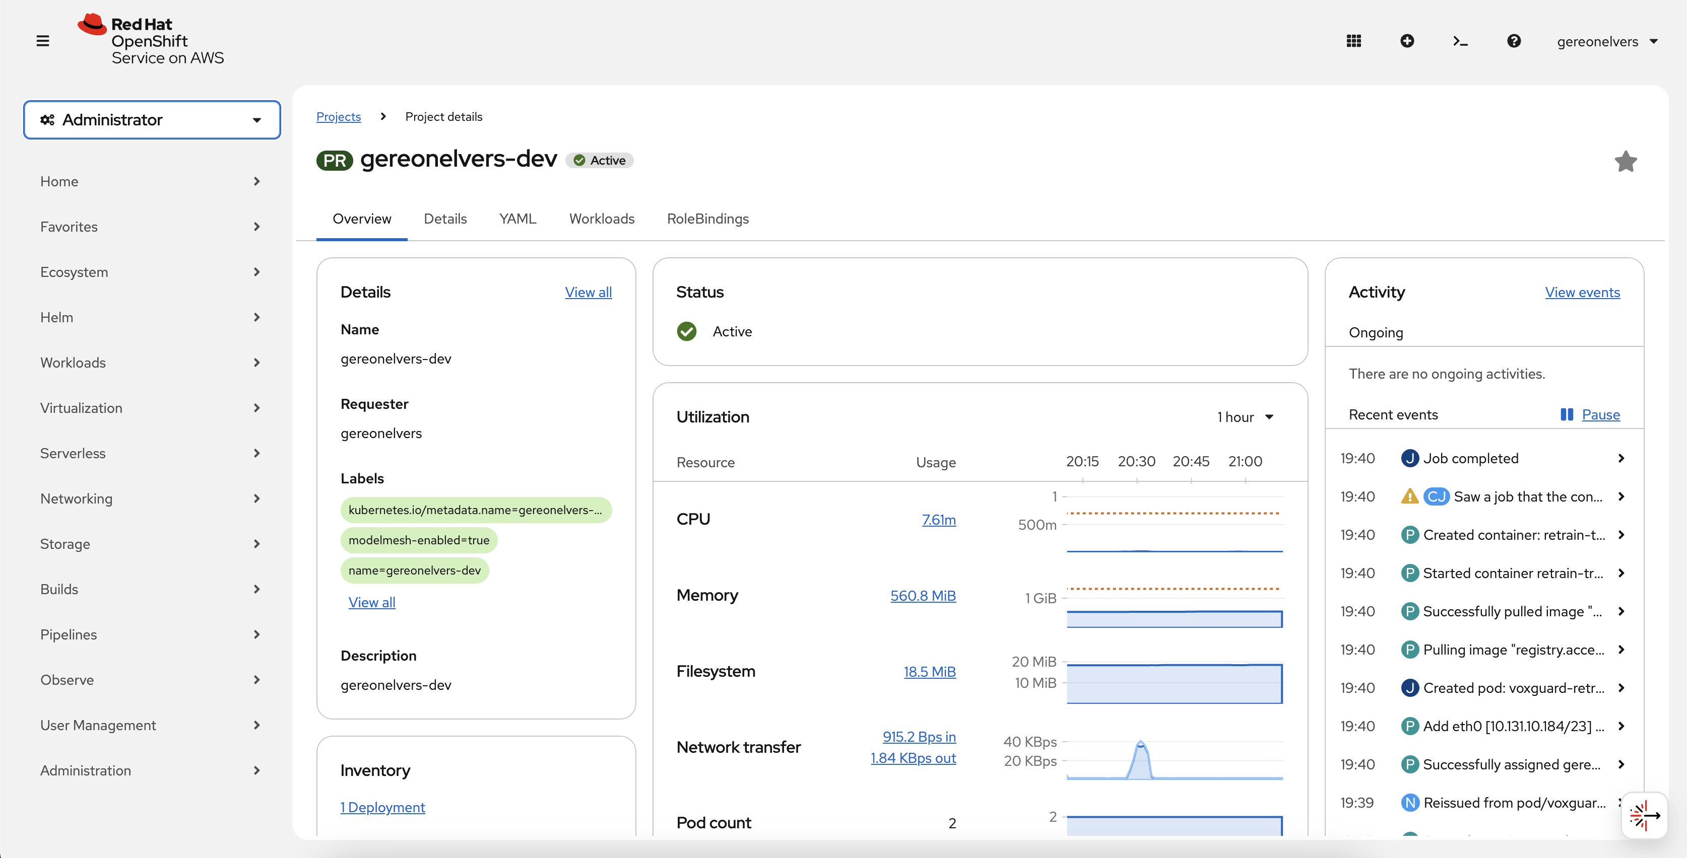
Task: Star the gereonelvers-dev project as favorite
Action: pyautogui.click(x=1626, y=161)
